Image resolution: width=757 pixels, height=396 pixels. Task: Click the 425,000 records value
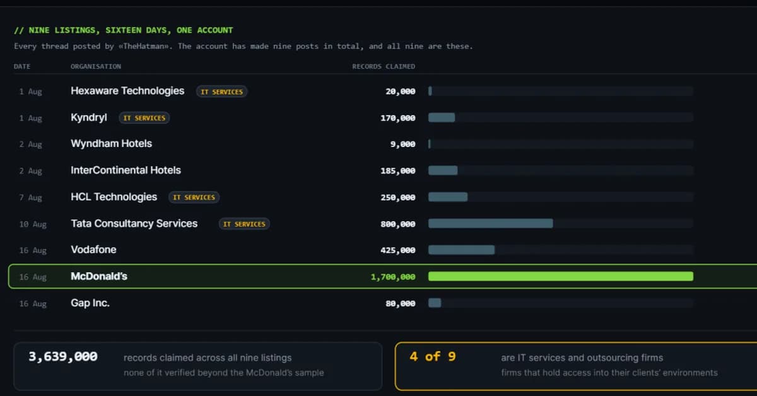click(398, 250)
